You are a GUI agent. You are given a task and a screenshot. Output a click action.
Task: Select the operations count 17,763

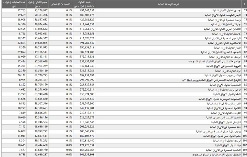tap(21, 10)
